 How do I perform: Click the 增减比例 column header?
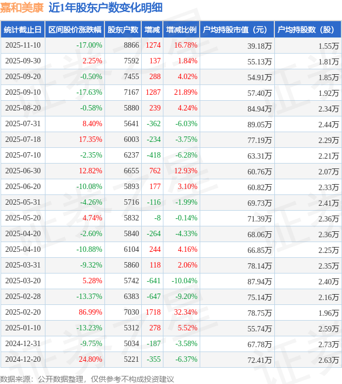click(181, 29)
